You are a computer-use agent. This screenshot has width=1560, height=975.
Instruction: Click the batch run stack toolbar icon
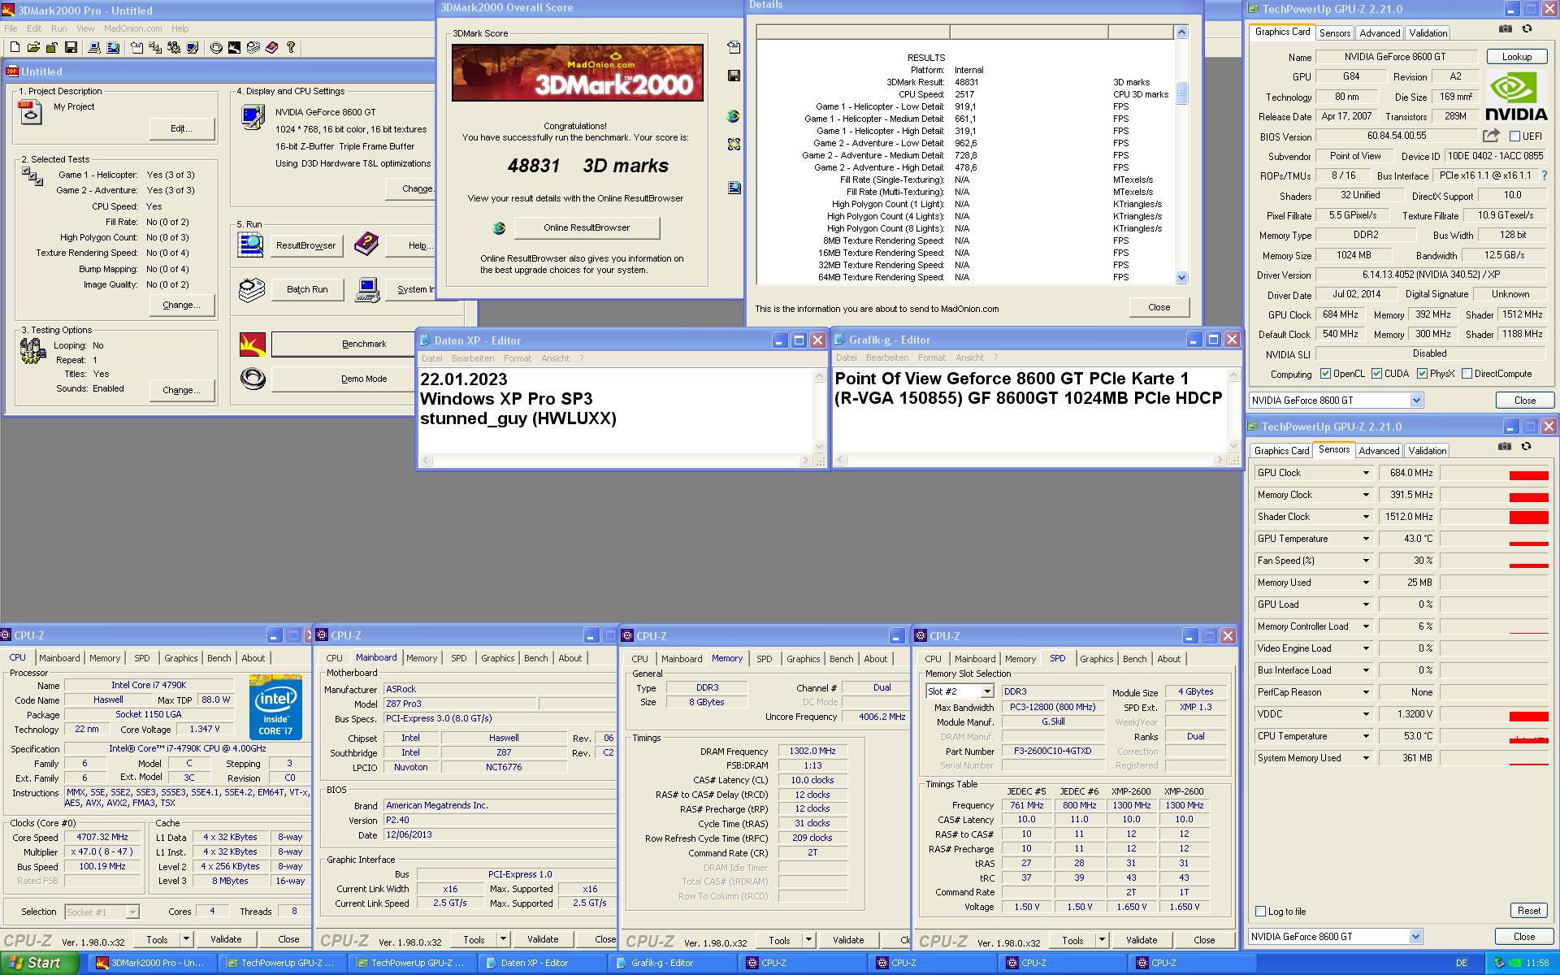(x=253, y=47)
